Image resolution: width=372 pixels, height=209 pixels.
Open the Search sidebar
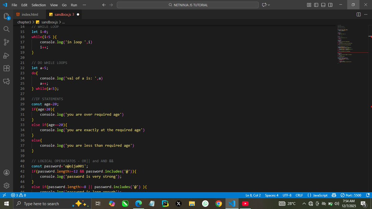click(7, 29)
